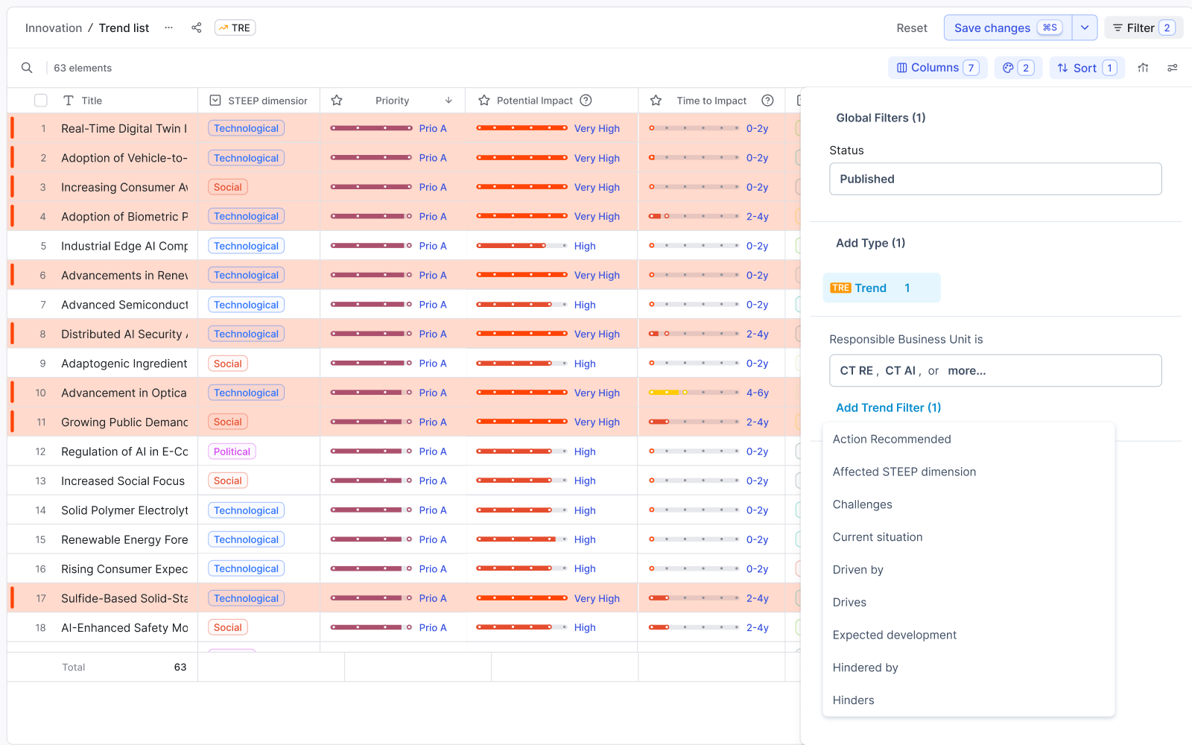Click the Time to Impact help icon

768,101
